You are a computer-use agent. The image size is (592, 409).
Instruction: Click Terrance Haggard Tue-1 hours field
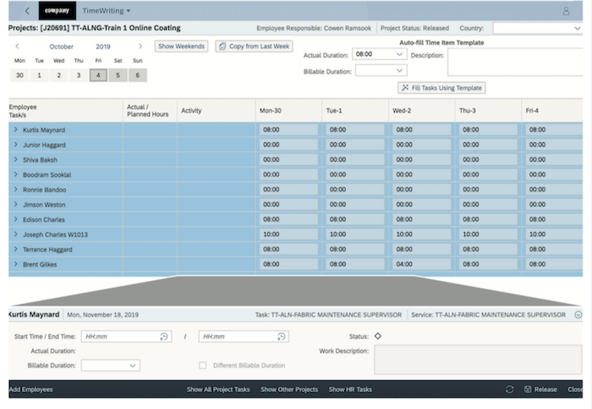click(x=355, y=249)
